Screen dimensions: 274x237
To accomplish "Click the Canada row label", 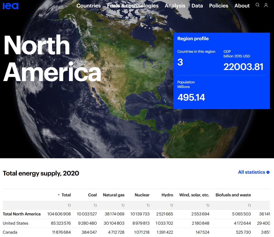I will point(10,232).
